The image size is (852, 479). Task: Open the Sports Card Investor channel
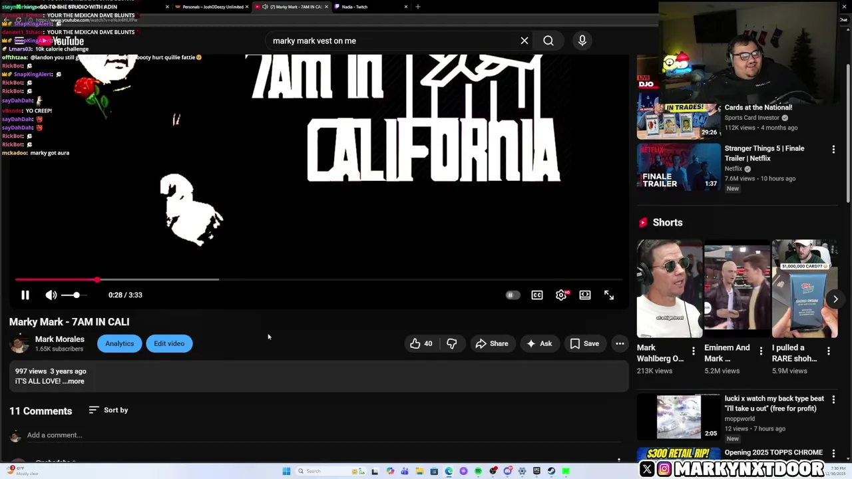752,118
